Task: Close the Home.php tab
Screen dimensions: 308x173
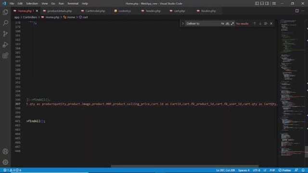Action: pos(37,11)
